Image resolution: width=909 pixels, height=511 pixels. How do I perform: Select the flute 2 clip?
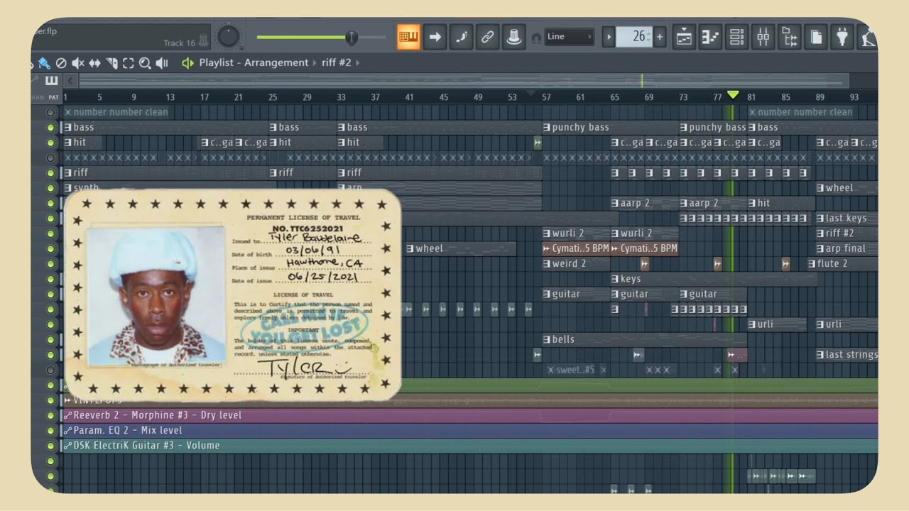(842, 264)
